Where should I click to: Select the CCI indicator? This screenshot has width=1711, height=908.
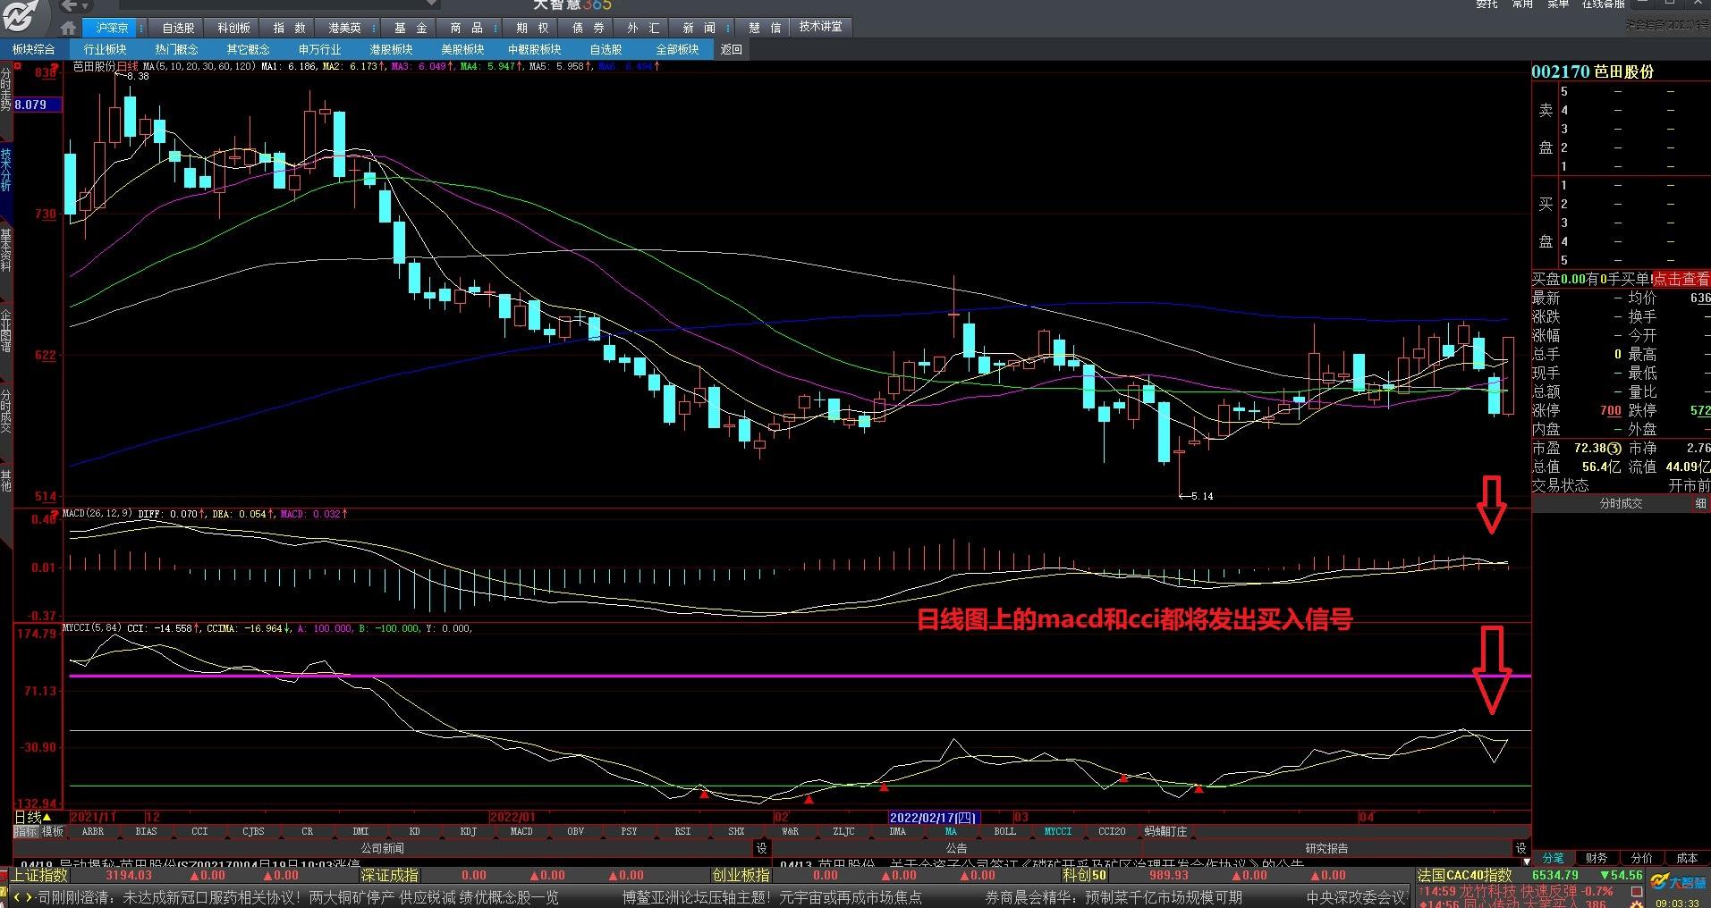tap(199, 831)
